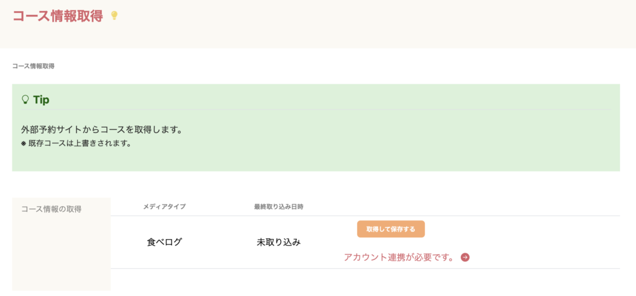Click the yellow lightbulb icon beside page title

click(114, 15)
